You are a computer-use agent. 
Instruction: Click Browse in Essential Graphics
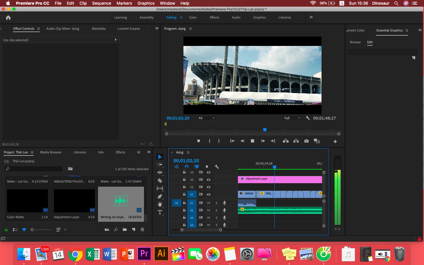click(355, 42)
